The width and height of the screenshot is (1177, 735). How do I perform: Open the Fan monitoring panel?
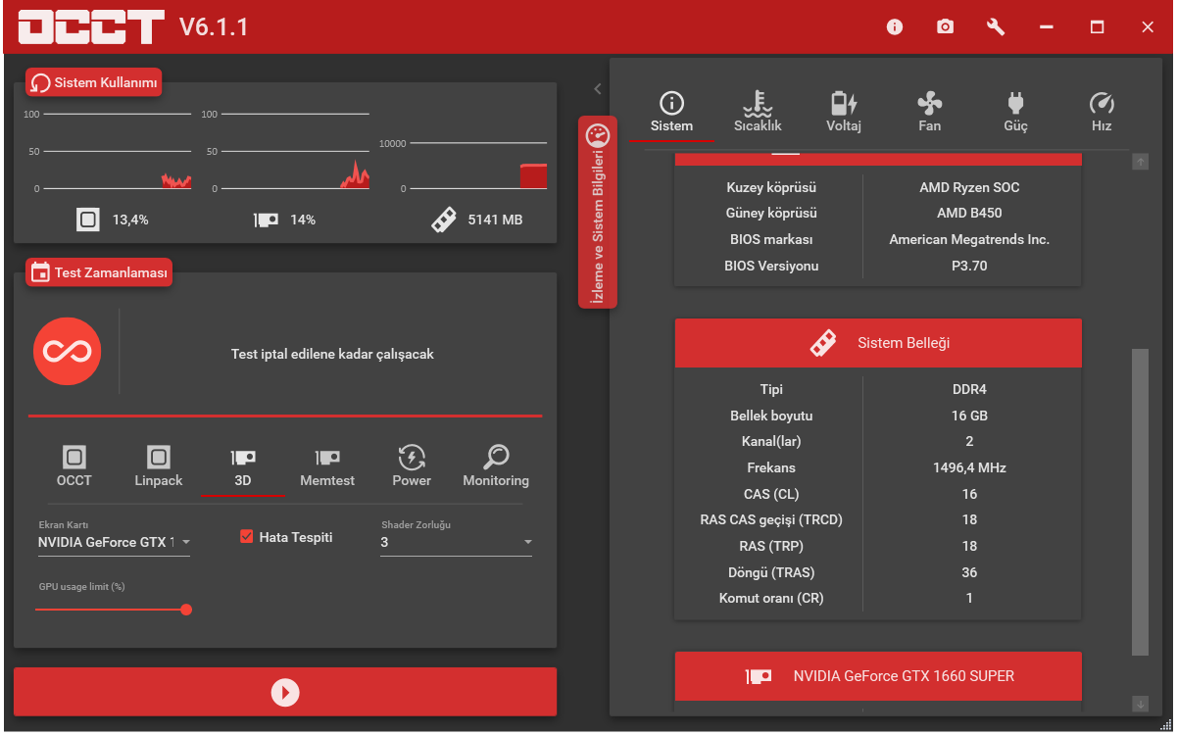929,110
